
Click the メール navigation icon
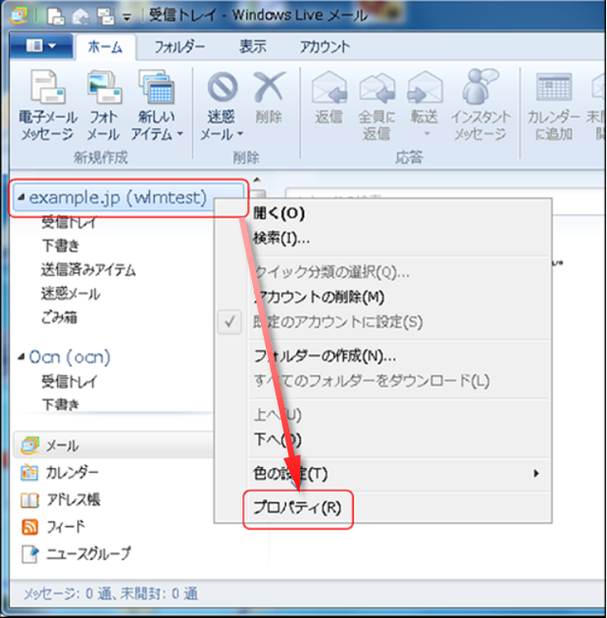29,445
